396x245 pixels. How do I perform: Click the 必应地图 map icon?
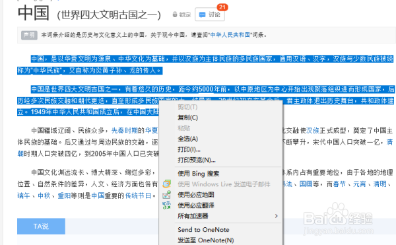coord(167,195)
